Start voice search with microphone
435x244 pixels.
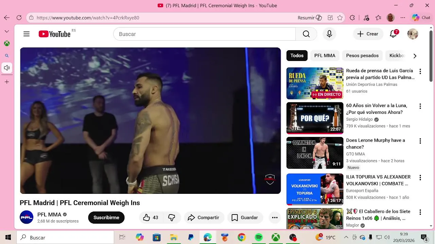[x=329, y=34]
